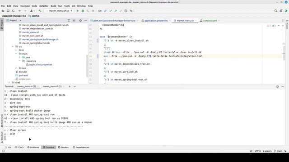
Task: Click 2 spaces indent setting in status bar
Action: point(267,151)
